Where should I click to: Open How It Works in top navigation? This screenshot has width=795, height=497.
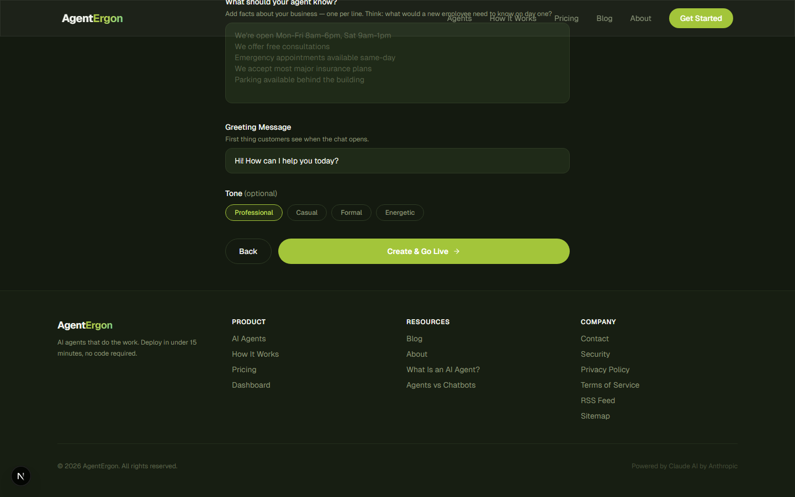click(513, 18)
